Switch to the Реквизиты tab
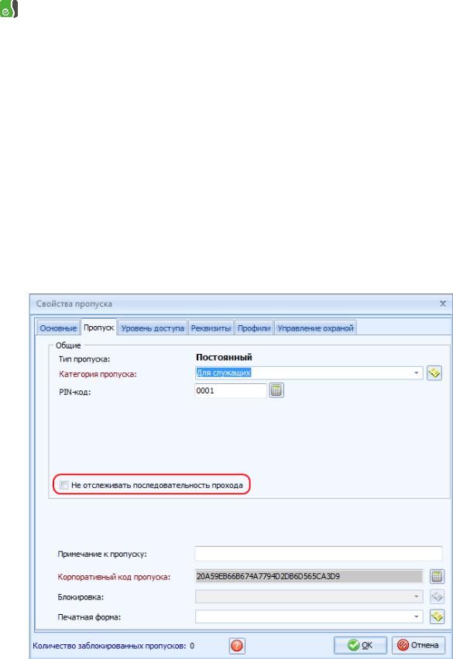 [211, 328]
